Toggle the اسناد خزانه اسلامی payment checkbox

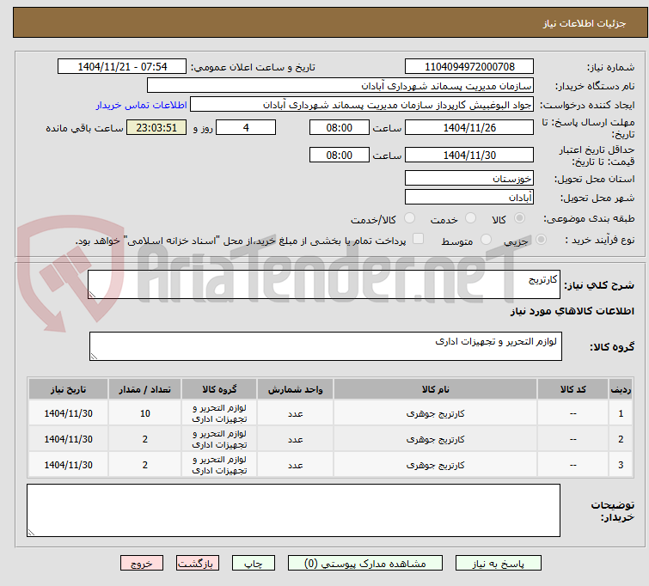click(419, 239)
